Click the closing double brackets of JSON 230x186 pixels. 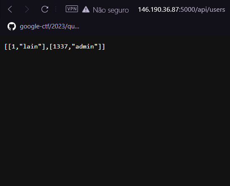(x=101, y=47)
